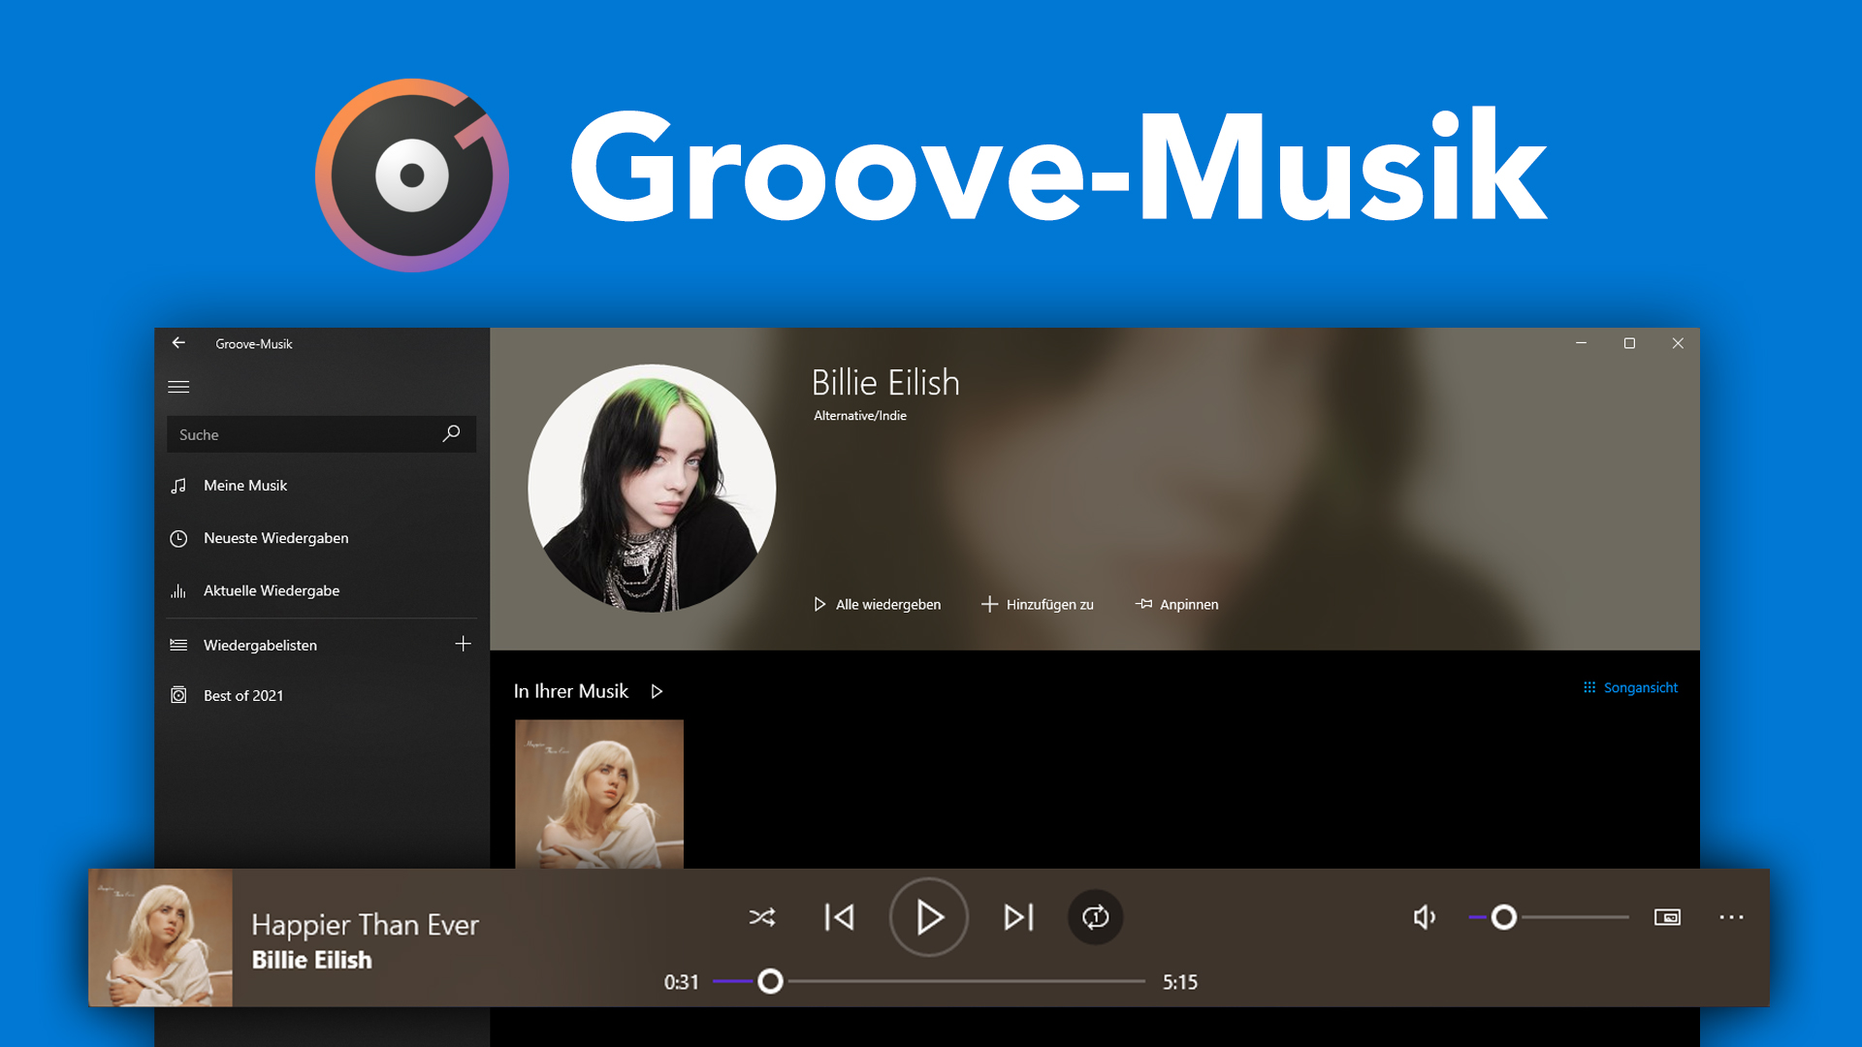Toggle repeat mode for the current song
1862x1047 pixels.
tap(1095, 917)
